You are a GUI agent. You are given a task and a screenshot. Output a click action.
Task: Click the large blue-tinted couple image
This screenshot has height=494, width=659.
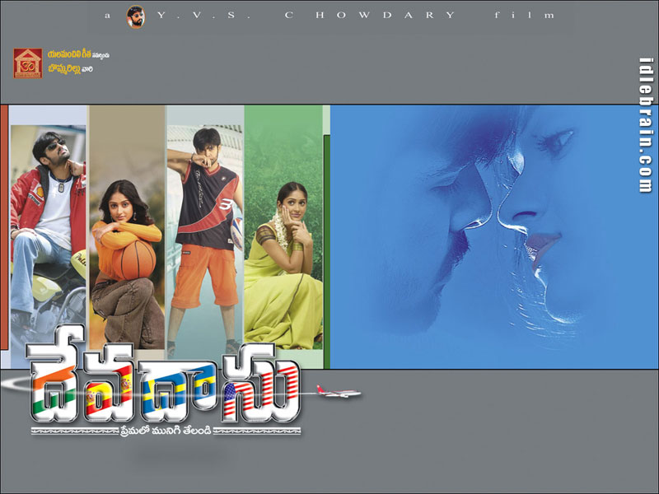point(494,237)
